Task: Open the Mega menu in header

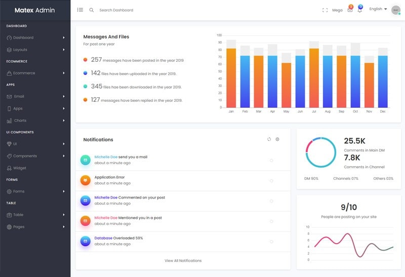Action: [337, 10]
